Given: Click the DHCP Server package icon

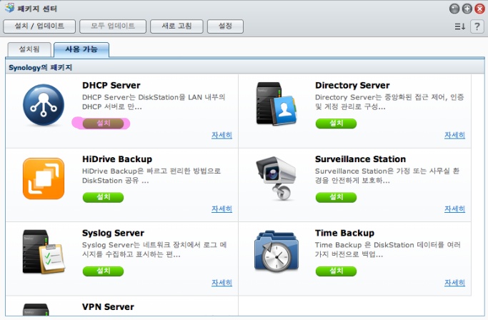Looking at the screenshot, I should (x=44, y=105).
